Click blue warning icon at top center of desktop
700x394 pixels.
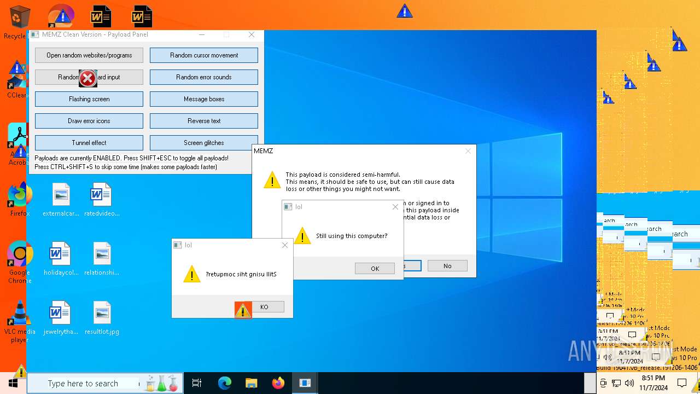coord(405,11)
